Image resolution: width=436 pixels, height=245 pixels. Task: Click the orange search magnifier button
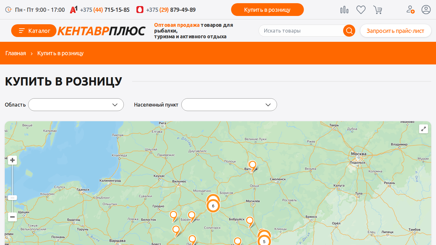click(x=349, y=31)
